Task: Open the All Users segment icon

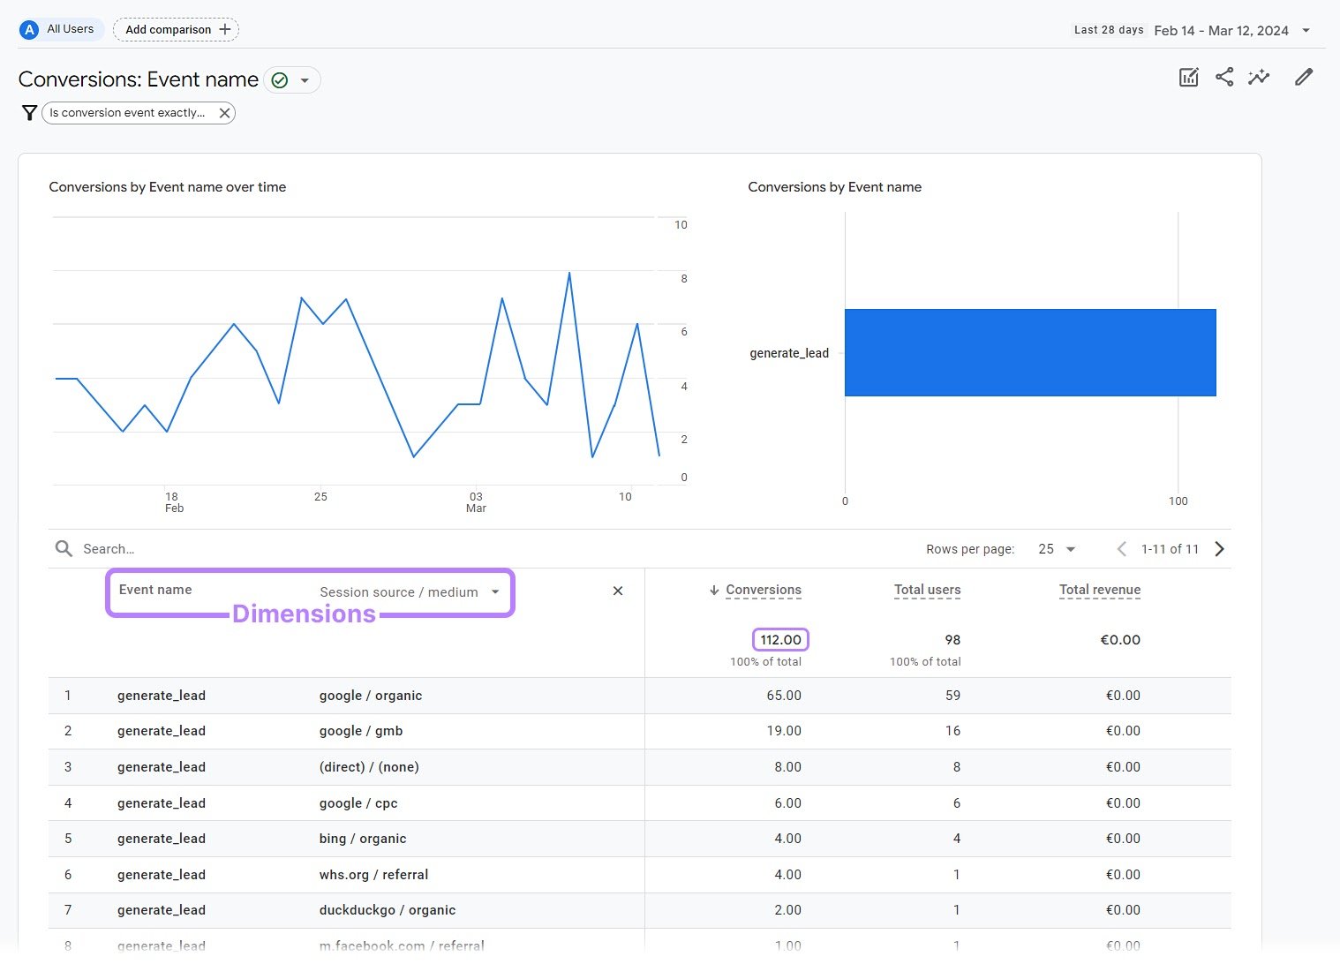Action: coord(29,28)
